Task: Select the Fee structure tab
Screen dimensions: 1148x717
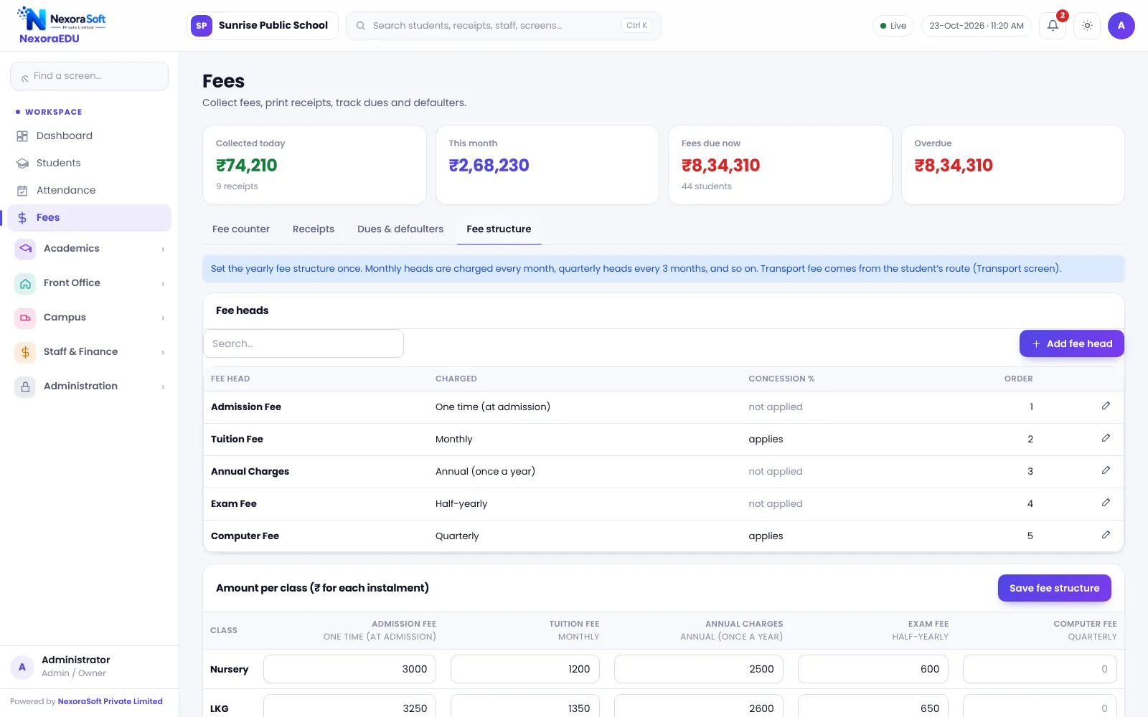Action: tap(499, 229)
